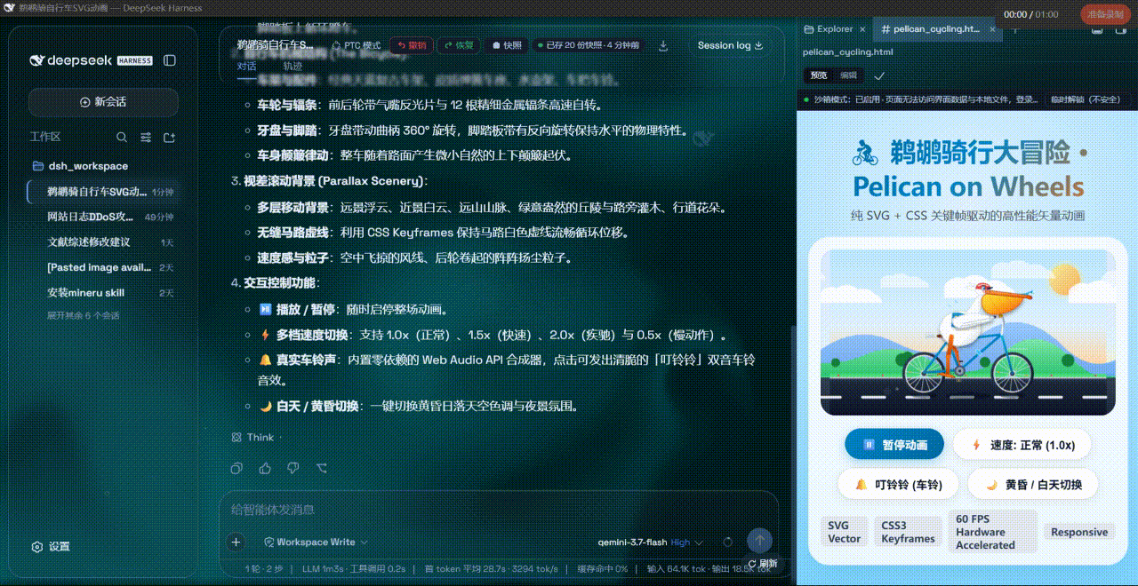This screenshot has height=586, width=1138.
Task: Search the workspace with magnifier icon
Action: 122,138
